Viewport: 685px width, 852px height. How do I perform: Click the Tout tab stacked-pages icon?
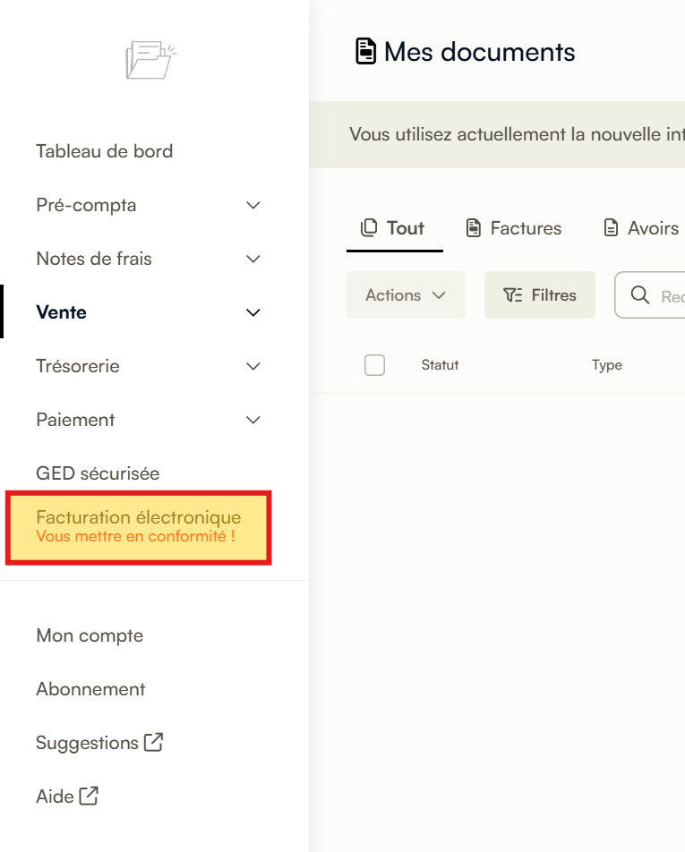369,227
